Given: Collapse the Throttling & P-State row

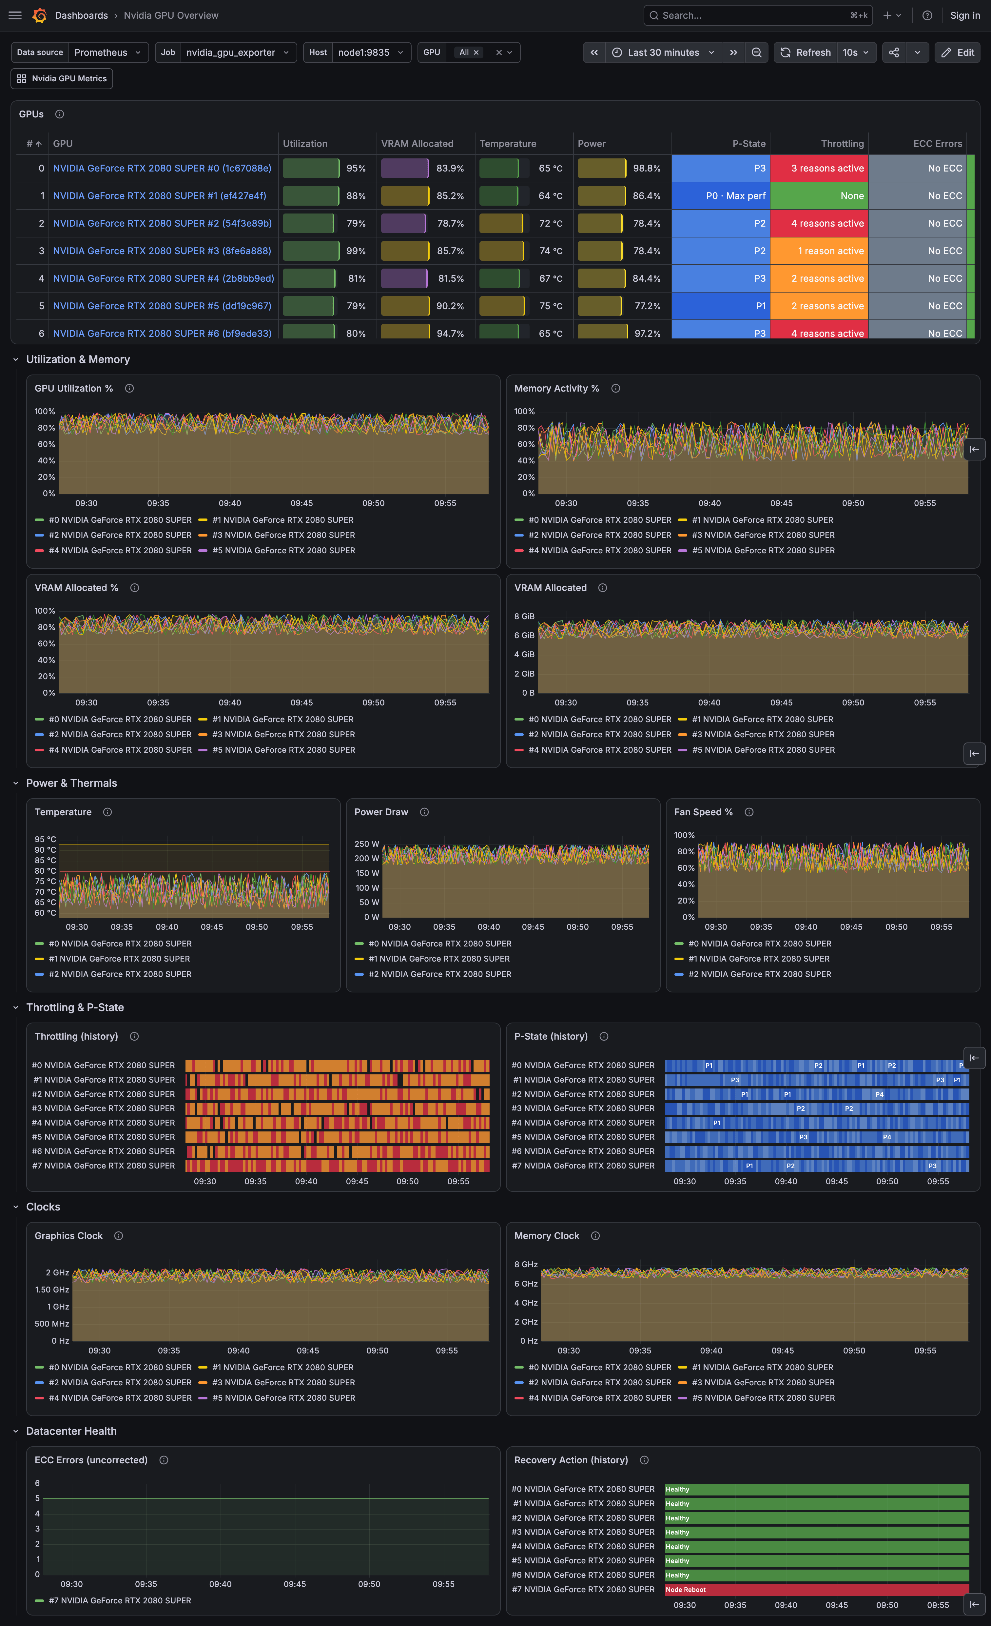Looking at the screenshot, I should (16, 1008).
